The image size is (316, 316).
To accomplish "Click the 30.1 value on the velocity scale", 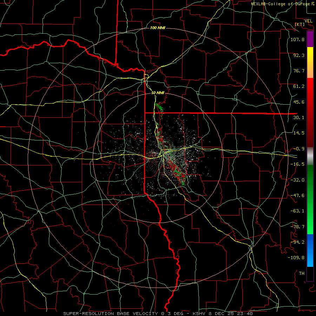I will pyautogui.click(x=299, y=118).
